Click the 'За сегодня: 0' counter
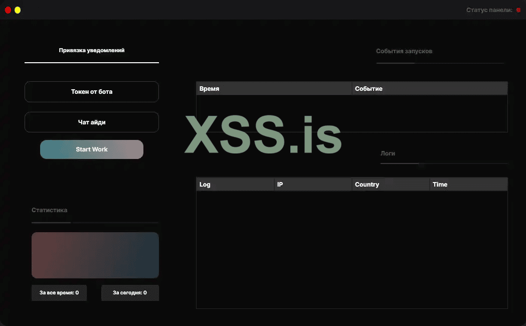The image size is (526, 326). 130,293
